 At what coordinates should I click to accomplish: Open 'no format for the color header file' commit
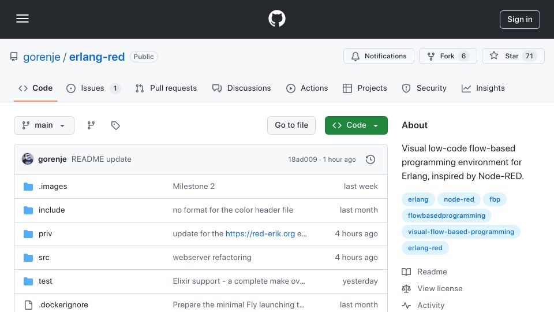(233, 210)
